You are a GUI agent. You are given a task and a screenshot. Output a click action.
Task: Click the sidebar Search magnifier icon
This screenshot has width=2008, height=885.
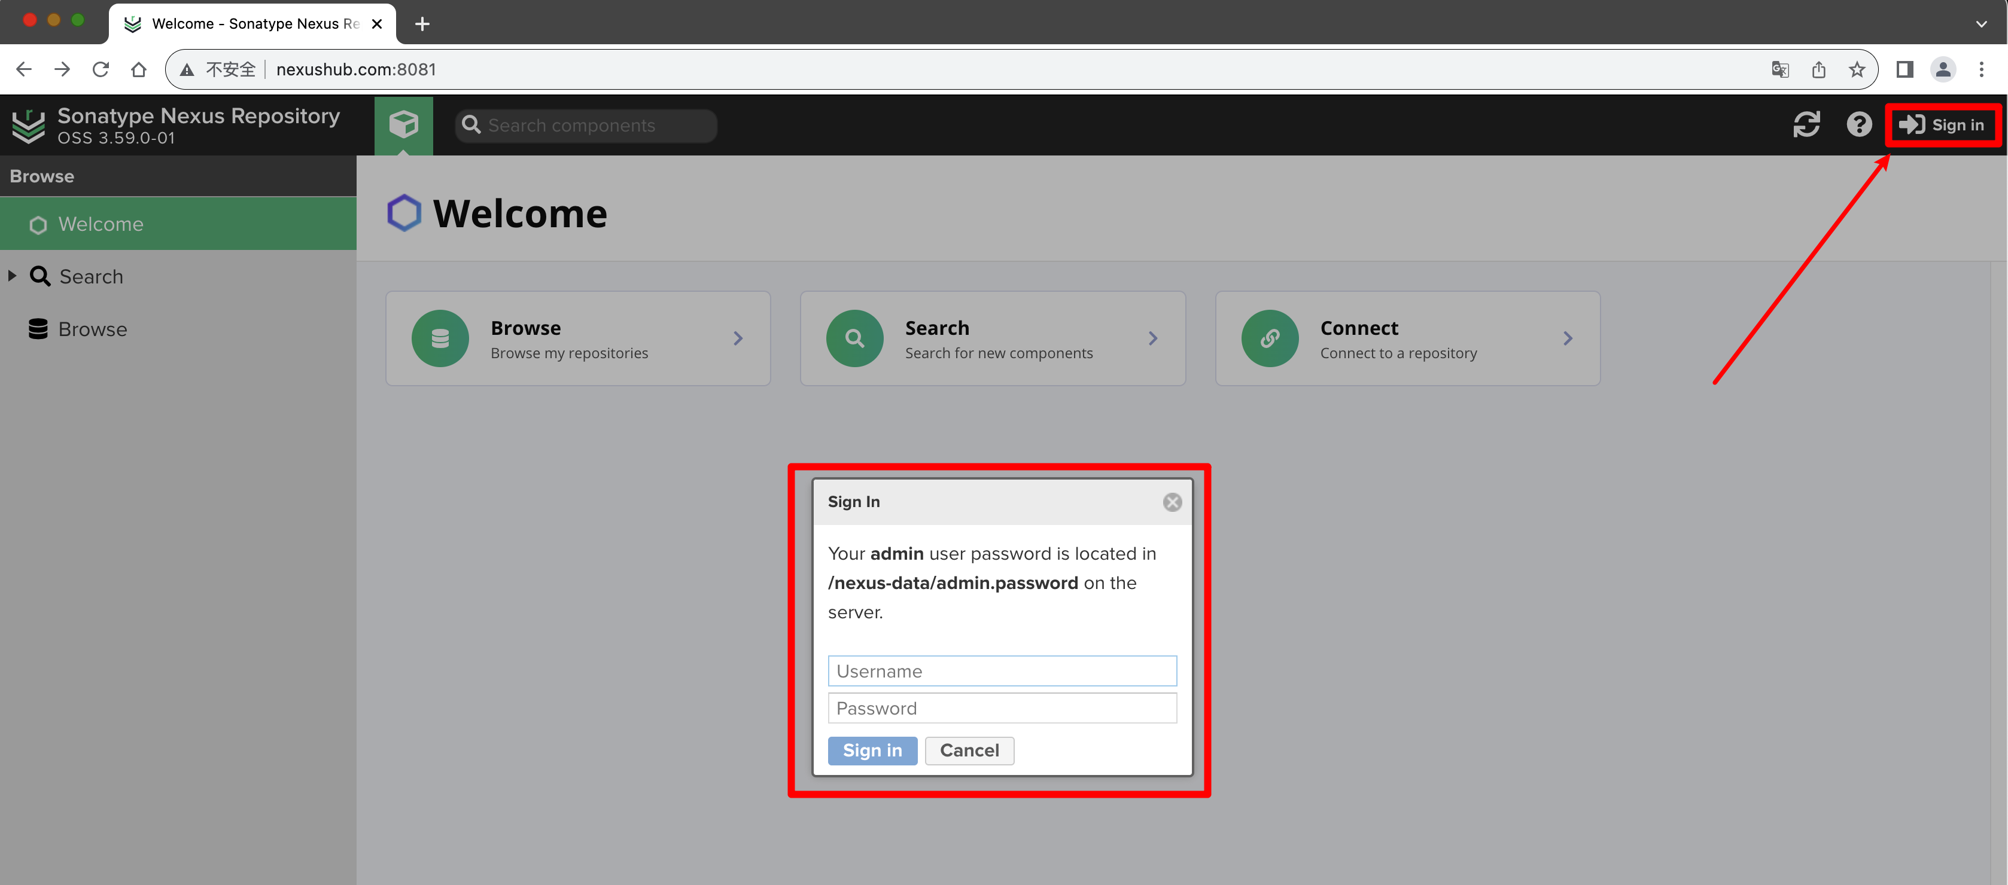[39, 276]
